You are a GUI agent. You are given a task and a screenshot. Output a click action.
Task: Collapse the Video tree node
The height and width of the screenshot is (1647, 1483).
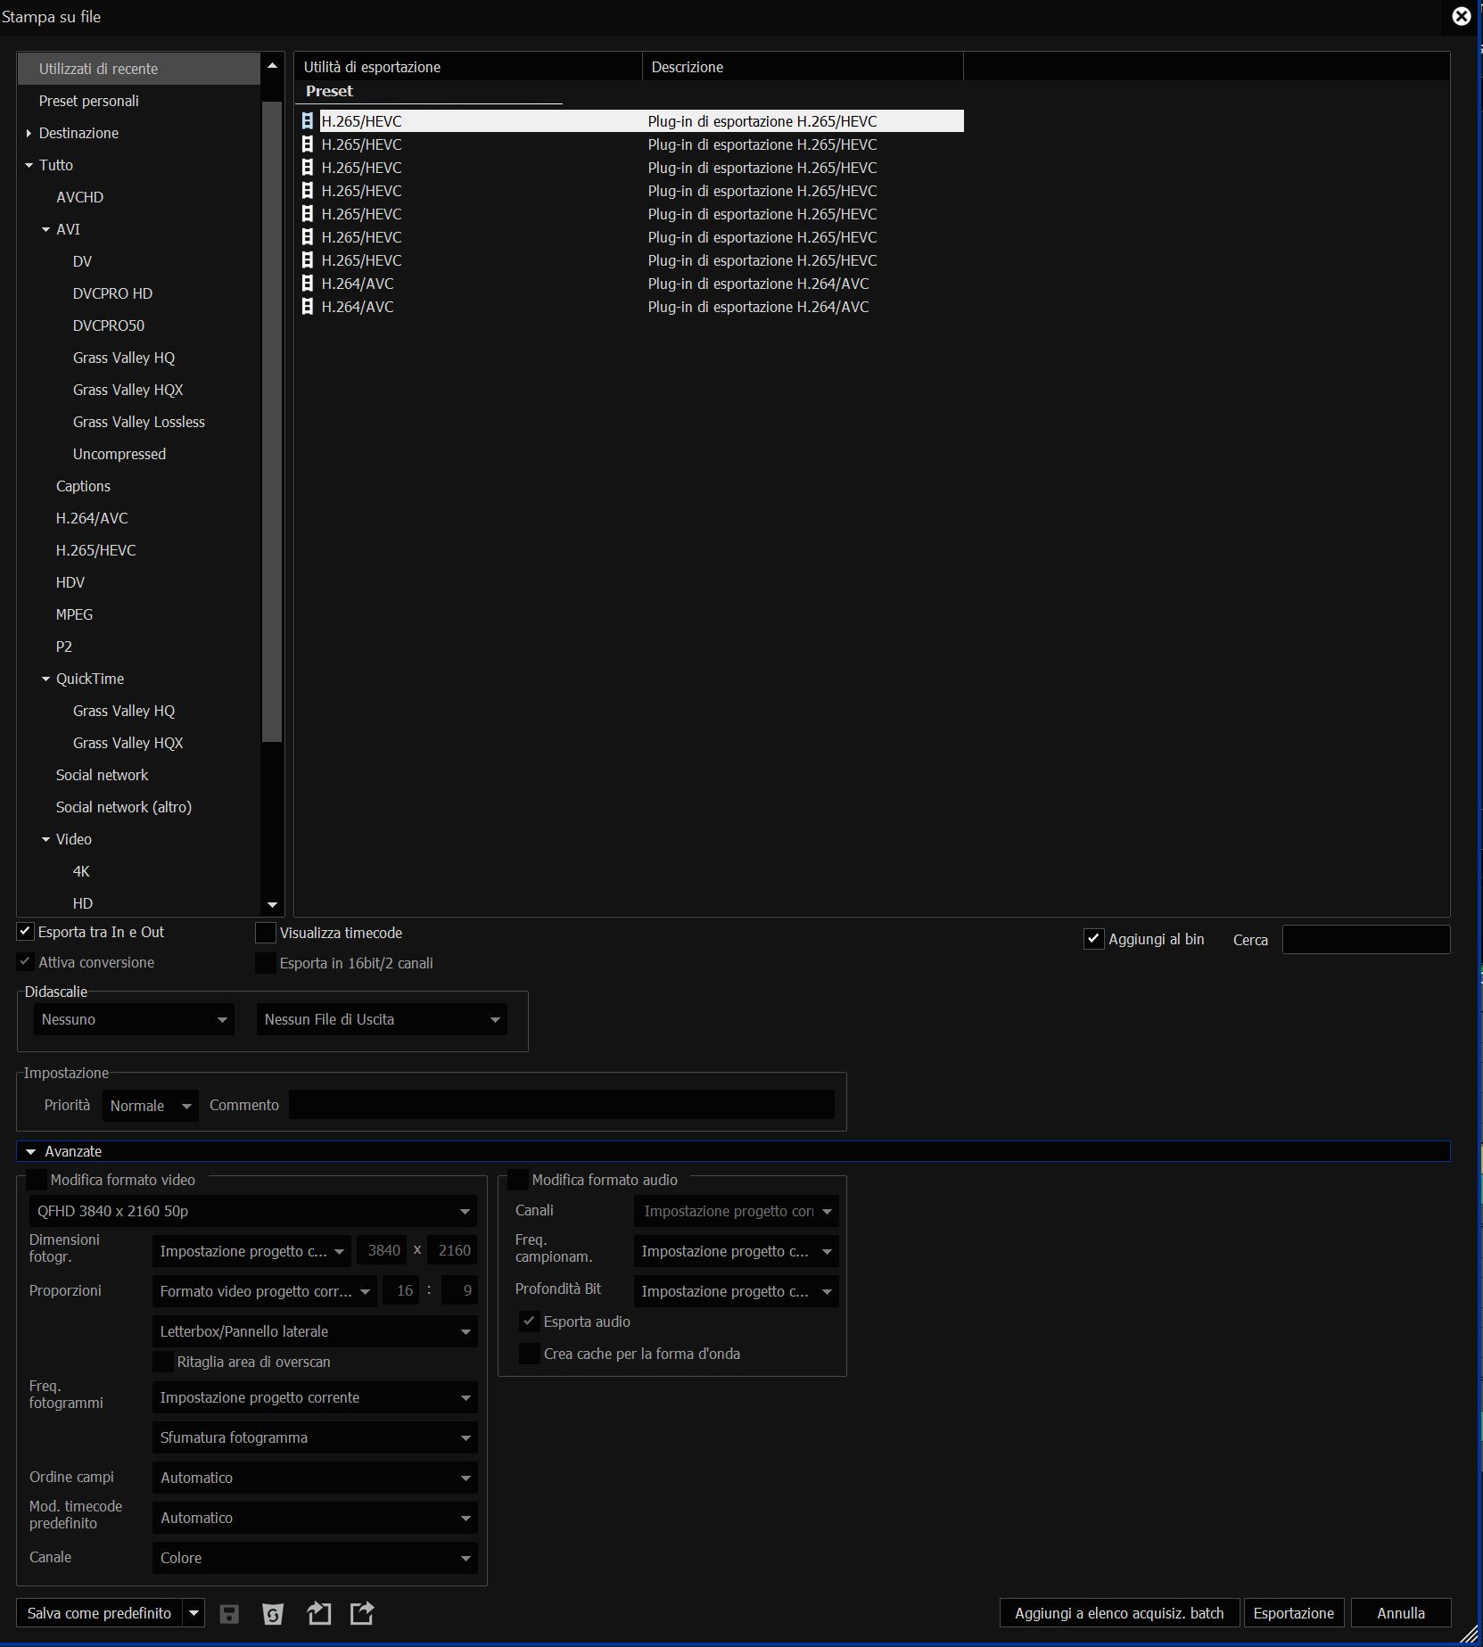45,839
